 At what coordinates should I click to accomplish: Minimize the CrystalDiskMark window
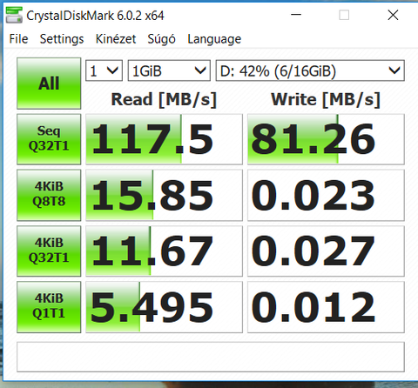[296, 15]
